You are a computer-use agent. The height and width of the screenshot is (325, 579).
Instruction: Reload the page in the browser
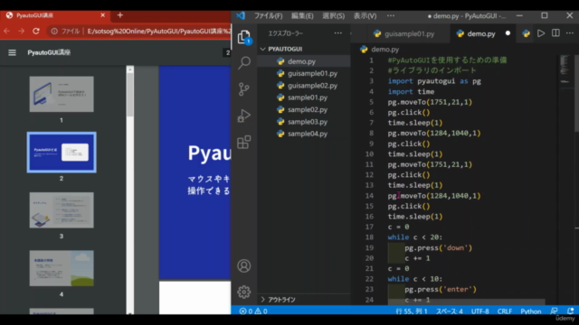click(36, 32)
